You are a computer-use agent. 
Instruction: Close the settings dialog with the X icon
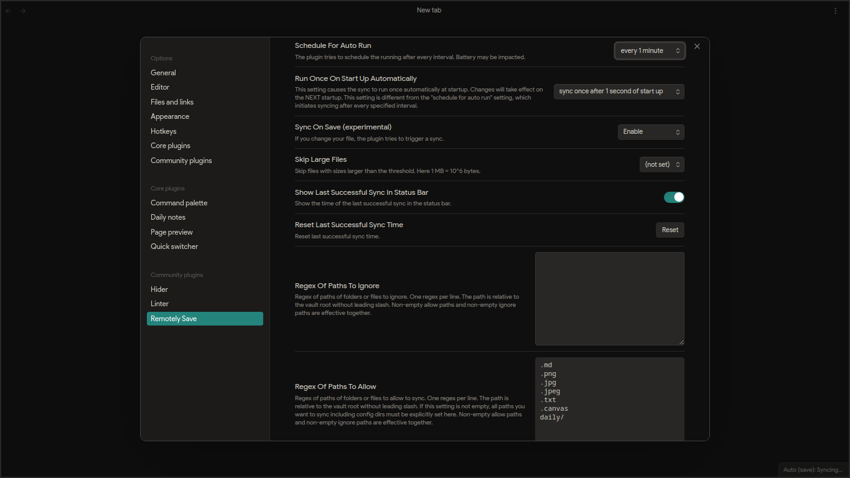[x=697, y=46]
